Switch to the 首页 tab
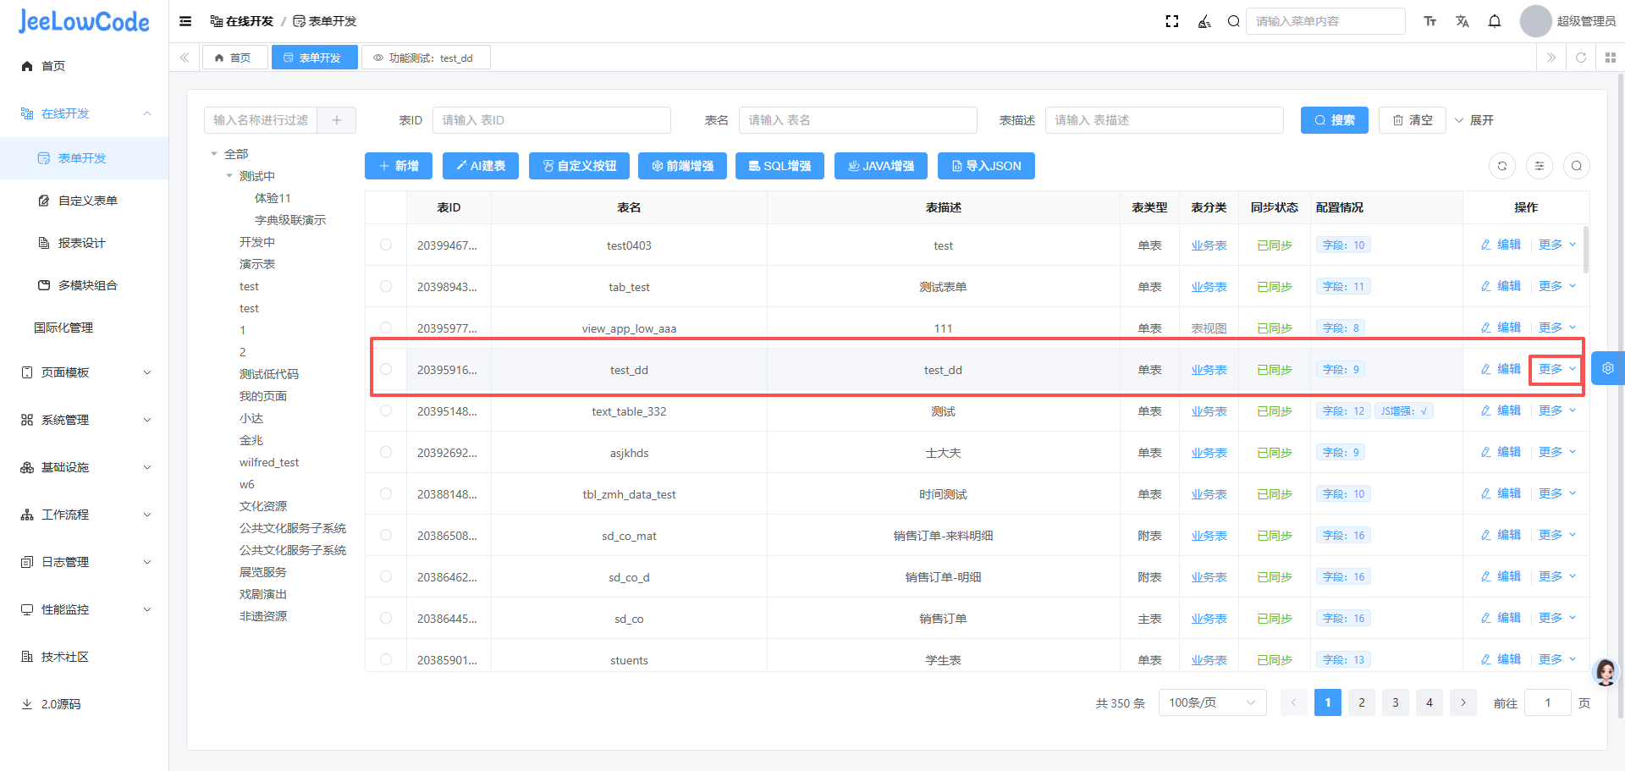This screenshot has height=771, width=1625. [x=234, y=58]
